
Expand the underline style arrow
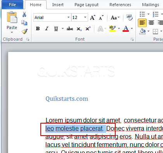[x=62, y=29]
